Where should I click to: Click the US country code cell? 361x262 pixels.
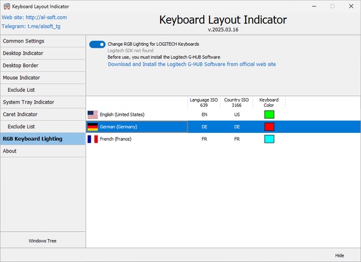click(237, 115)
